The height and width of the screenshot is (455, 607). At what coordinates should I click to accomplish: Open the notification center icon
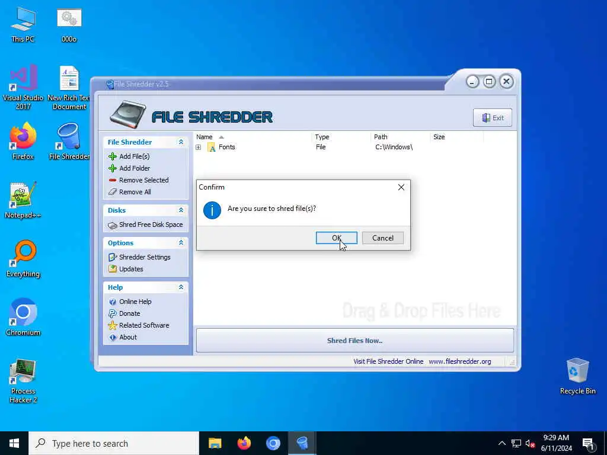click(589, 443)
